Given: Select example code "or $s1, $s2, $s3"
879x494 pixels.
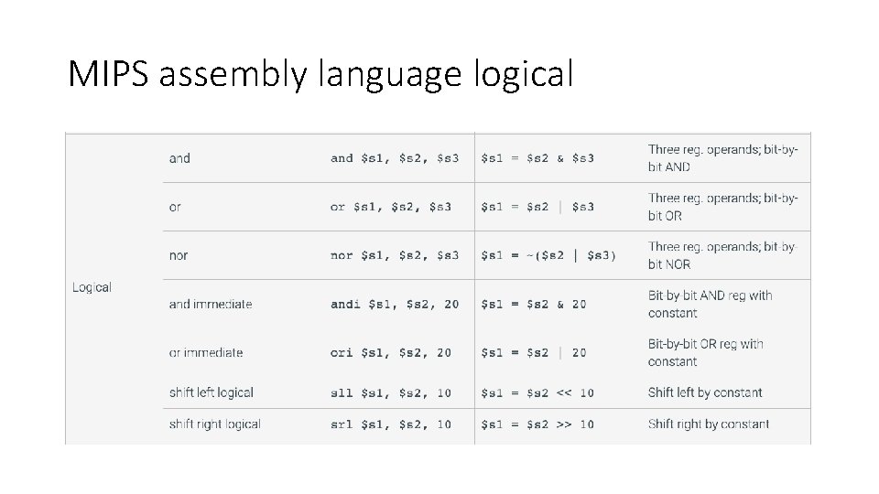Looking at the screenshot, I should pos(391,207).
